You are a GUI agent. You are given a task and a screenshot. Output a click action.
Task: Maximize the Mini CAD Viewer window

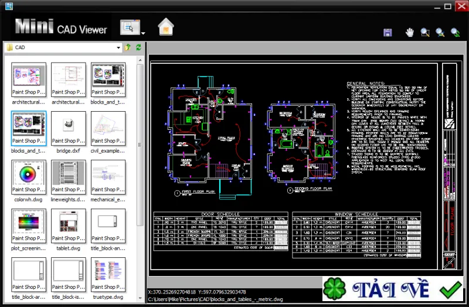tap(448, 6)
